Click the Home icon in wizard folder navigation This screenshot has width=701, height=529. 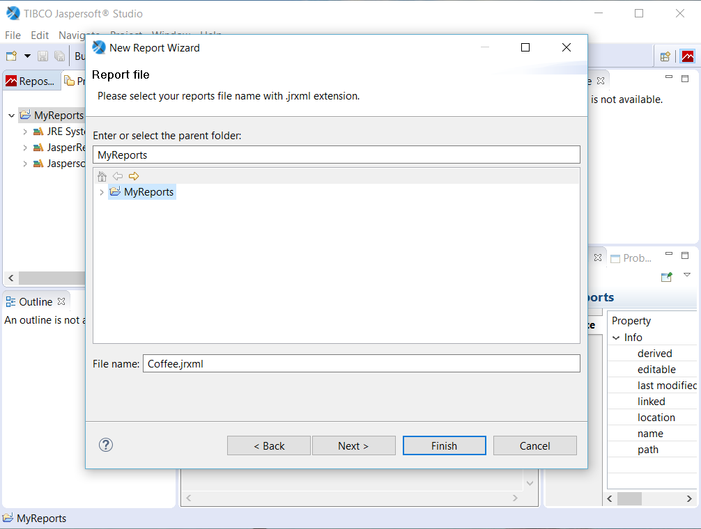click(x=102, y=176)
